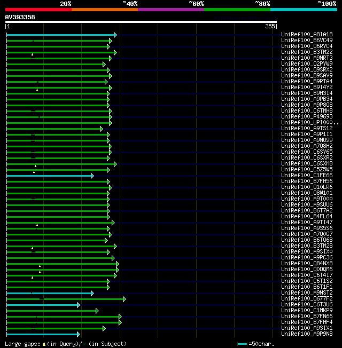Viewport: 342px width, 348px height.
Task: Open the UniRef100_Q2PYW9 hit label
Action: (x=307, y=64)
